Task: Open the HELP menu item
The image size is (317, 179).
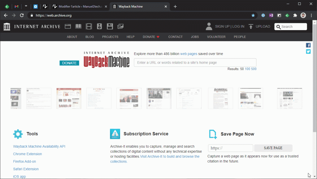Action: click(x=130, y=37)
